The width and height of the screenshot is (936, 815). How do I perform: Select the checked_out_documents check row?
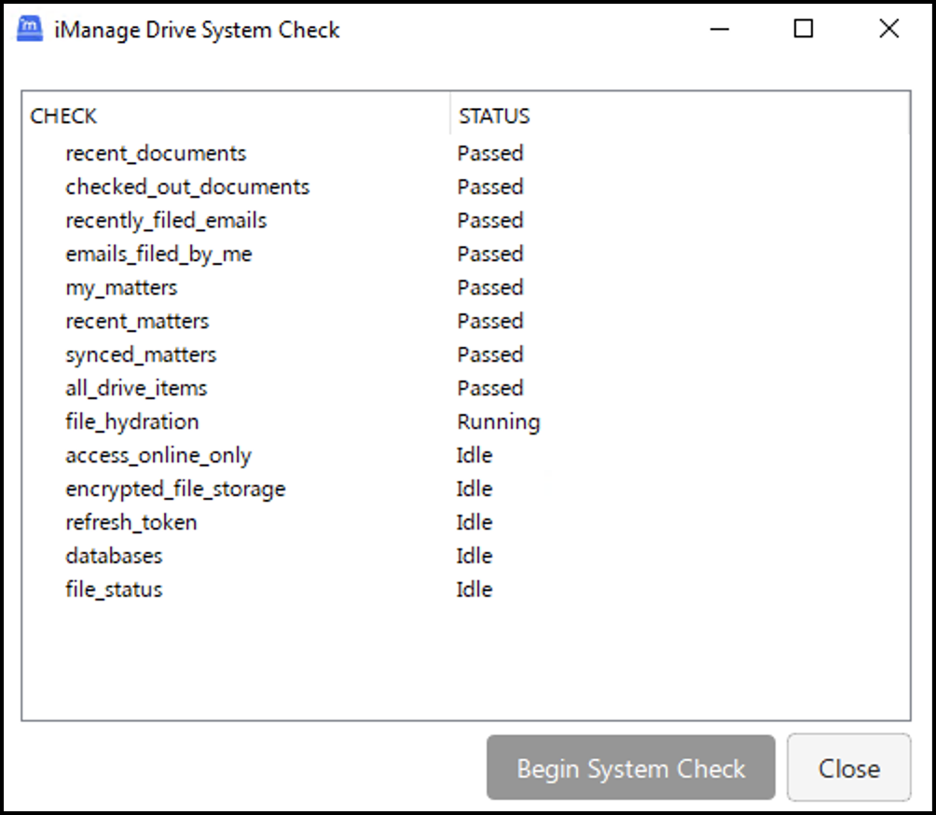tap(187, 186)
